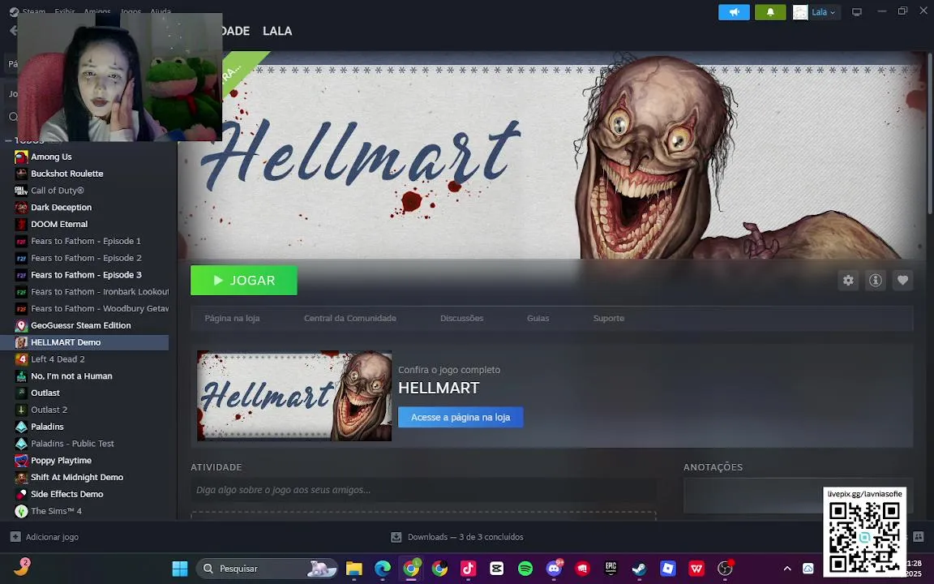Viewport: 934px width, 584px height.
Task: Open CapCut from the taskbar
Action: (x=497, y=569)
